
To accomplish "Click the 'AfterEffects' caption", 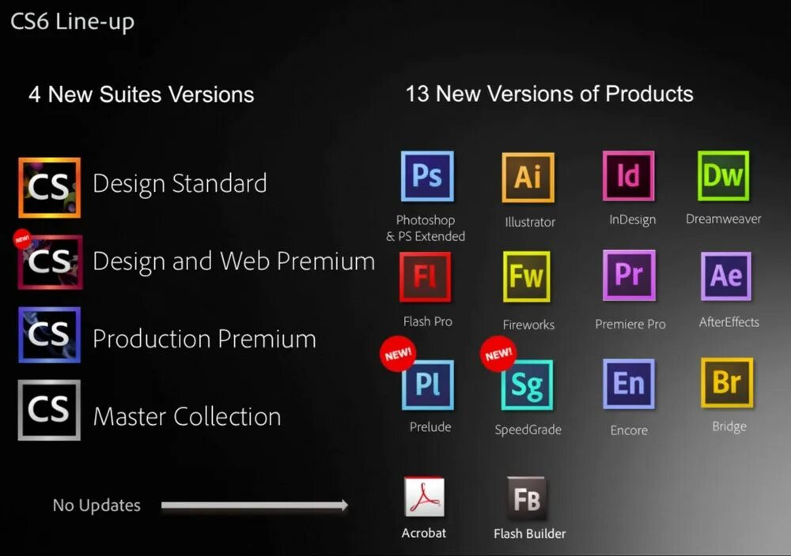I will tap(729, 322).
